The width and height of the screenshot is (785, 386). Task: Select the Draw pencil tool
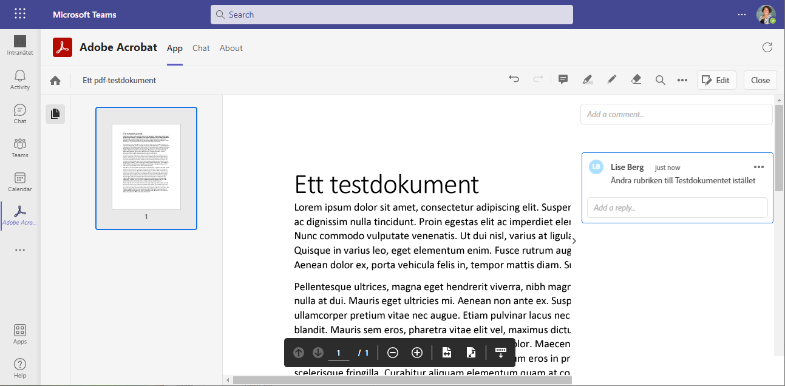(x=612, y=80)
